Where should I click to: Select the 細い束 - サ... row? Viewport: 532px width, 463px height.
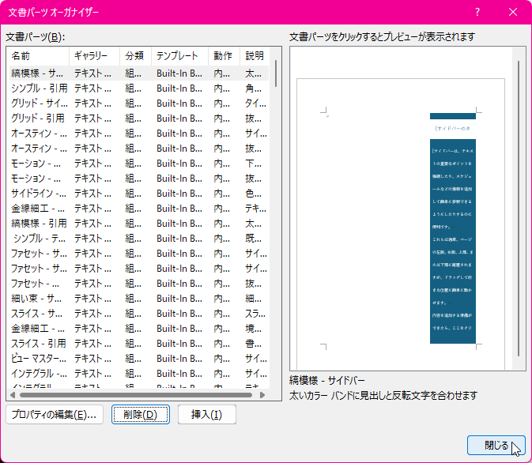pos(139,299)
